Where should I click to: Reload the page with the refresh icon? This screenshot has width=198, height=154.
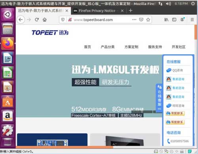tap(37, 20)
